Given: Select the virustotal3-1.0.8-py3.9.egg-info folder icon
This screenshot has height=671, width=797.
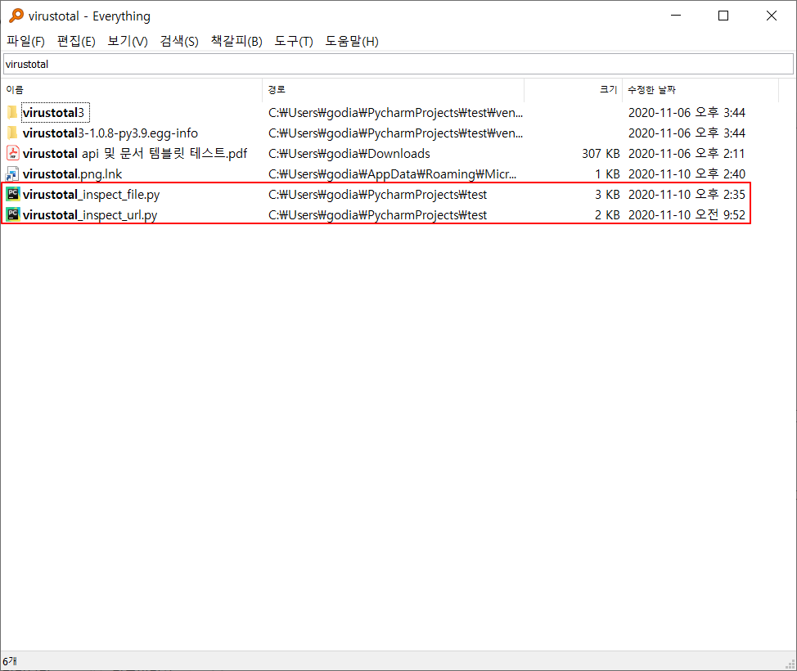Looking at the screenshot, I should coord(13,133).
